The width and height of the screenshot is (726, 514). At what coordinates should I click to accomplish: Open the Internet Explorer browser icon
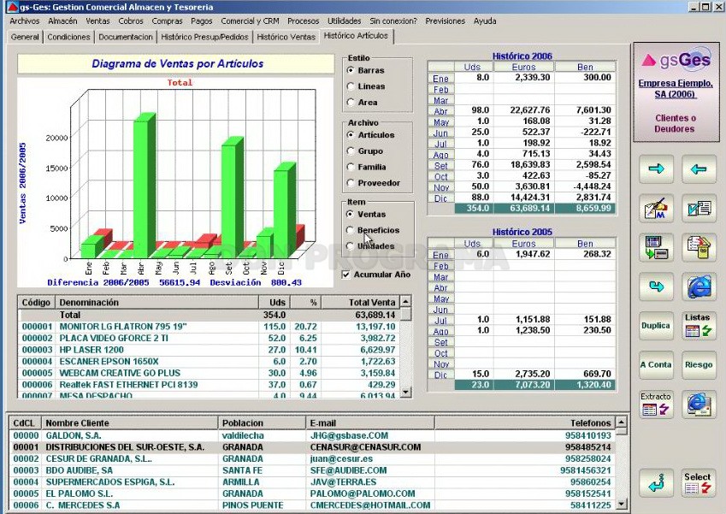(x=699, y=287)
